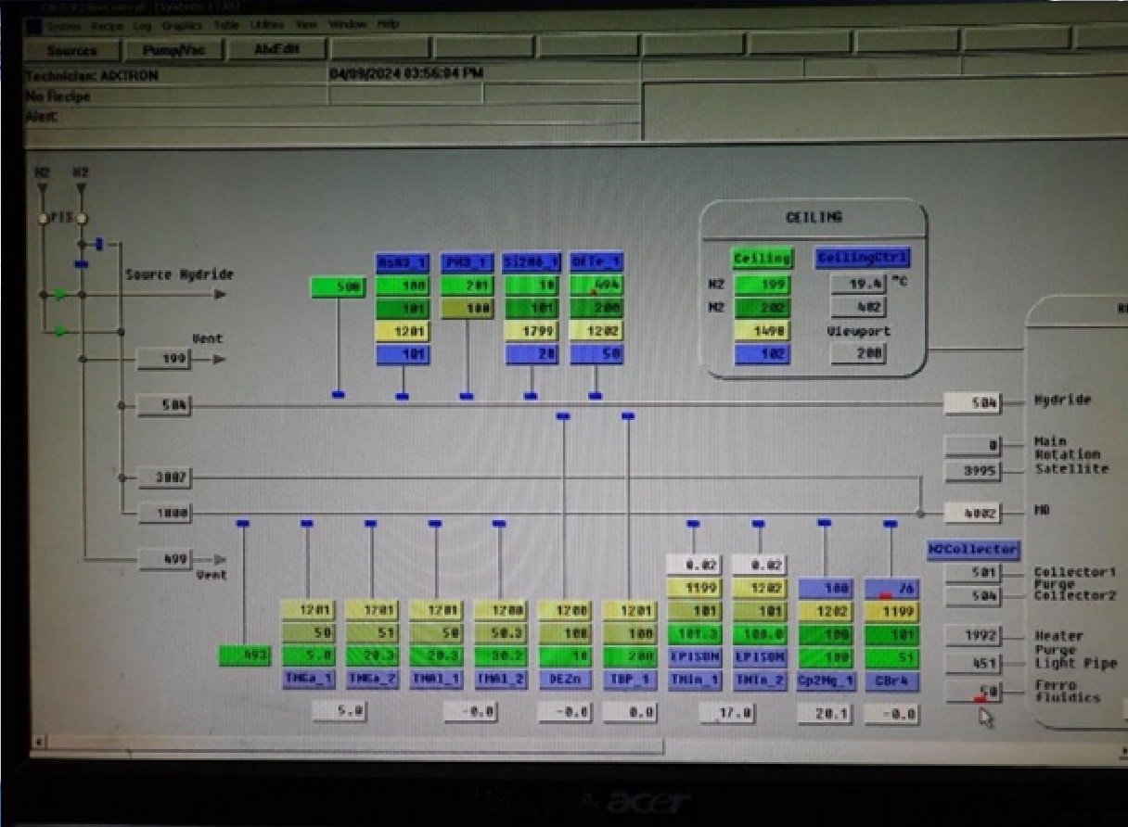Click the ceiling temperature field 19.4

point(858,283)
